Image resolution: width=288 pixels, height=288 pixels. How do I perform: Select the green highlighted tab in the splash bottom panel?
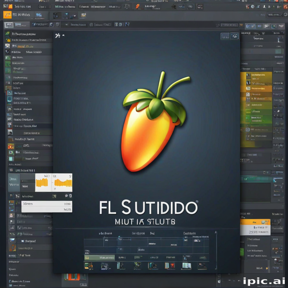coord(100,258)
